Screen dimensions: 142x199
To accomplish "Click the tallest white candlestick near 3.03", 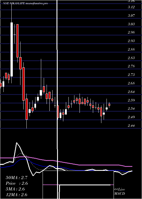I will click(12, 49).
